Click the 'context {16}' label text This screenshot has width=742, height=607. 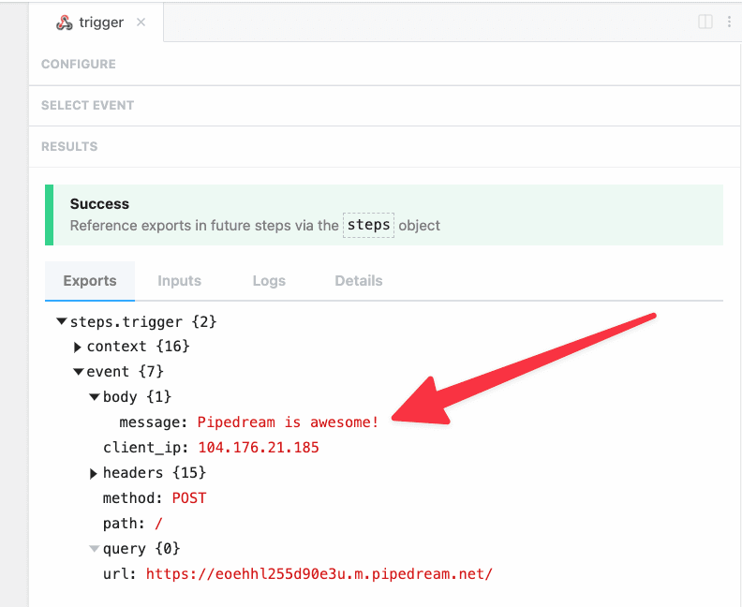[x=138, y=347]
